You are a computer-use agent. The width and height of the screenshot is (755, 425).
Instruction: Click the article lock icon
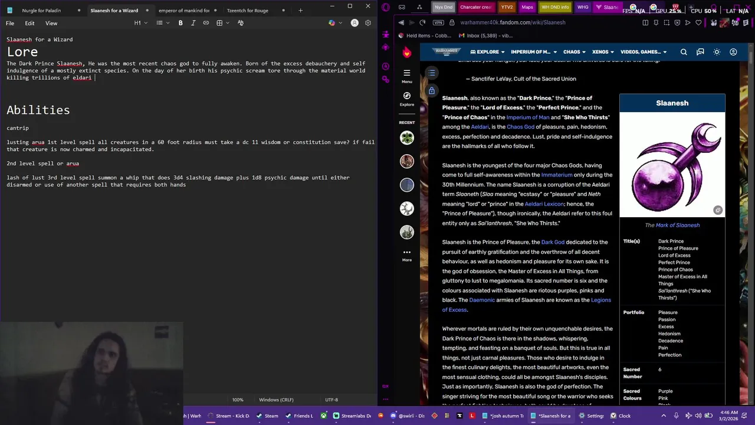(x=432, y=91)
